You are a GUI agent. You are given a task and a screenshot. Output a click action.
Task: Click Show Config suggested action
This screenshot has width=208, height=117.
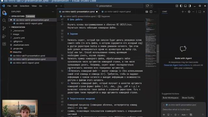tap(188, 98)
